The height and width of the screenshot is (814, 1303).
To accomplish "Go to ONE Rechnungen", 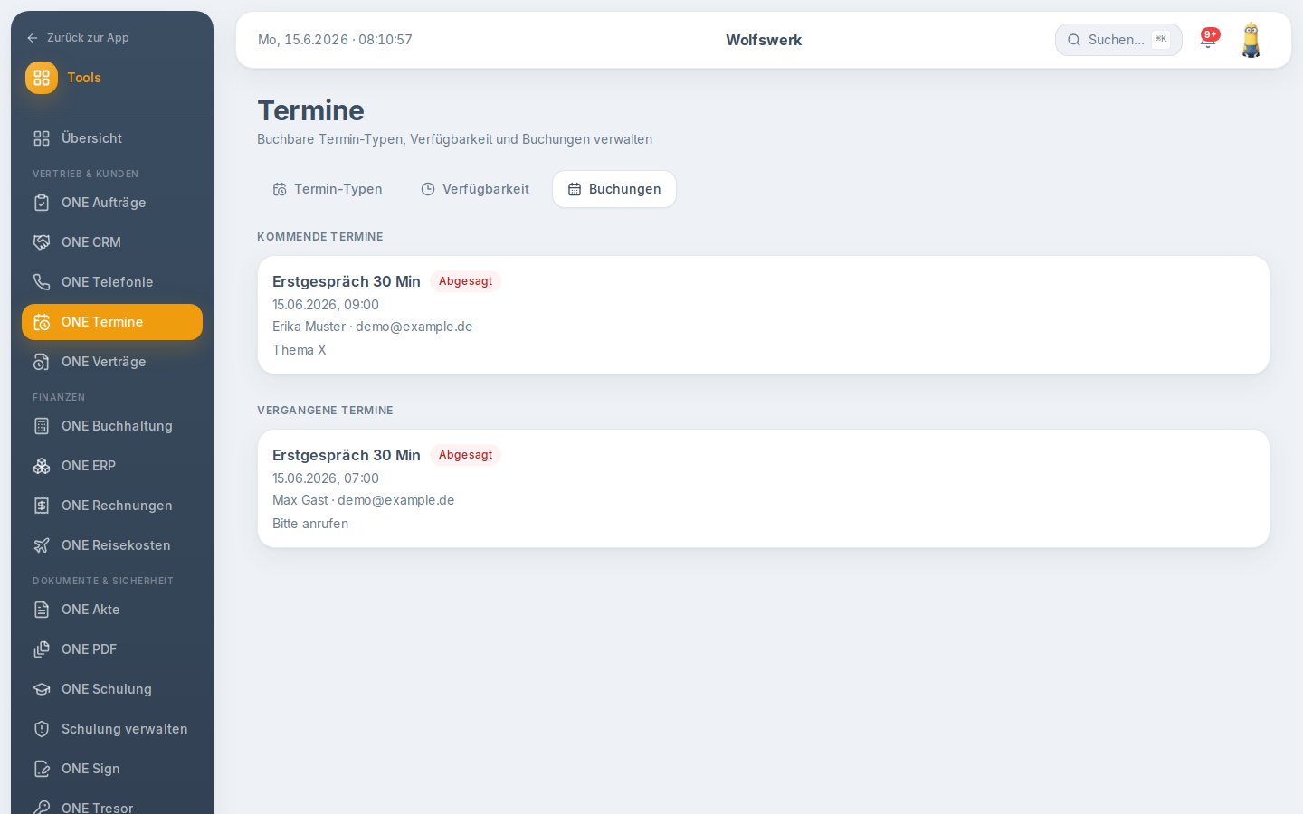I will pyautogui.click(x=112, y=506).
